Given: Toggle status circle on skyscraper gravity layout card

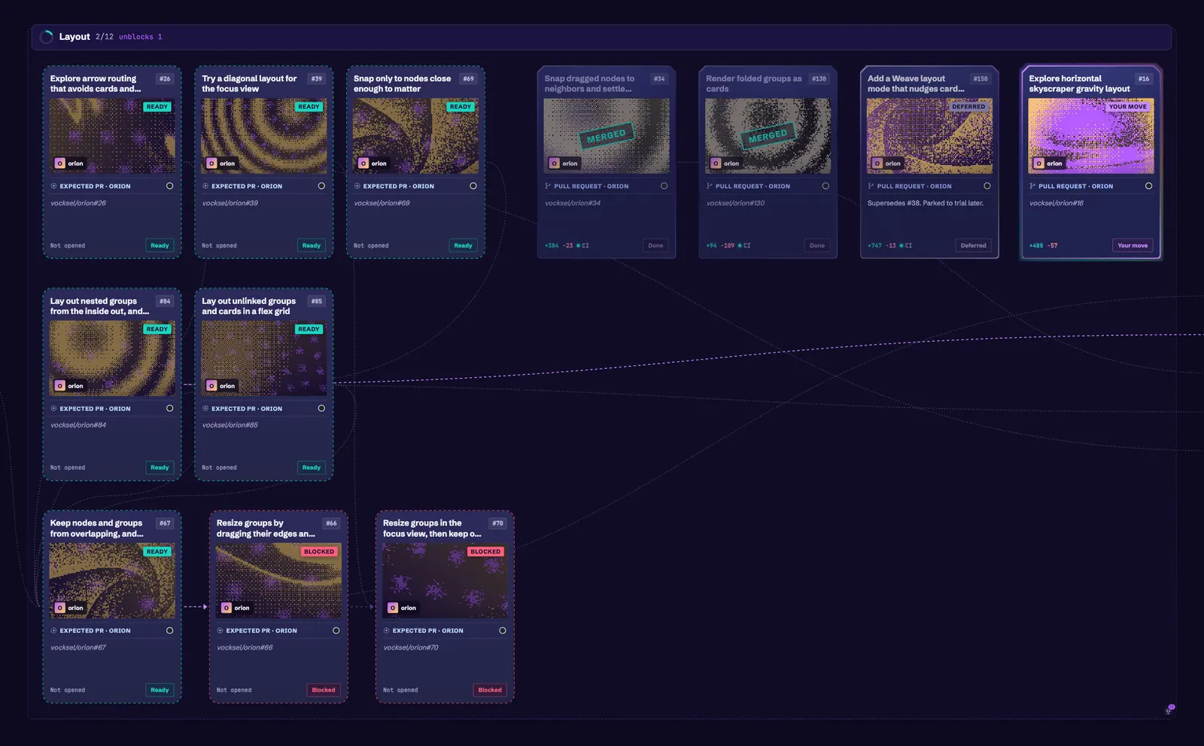Looking at the screenshot, I should [x=1148, y=186].
